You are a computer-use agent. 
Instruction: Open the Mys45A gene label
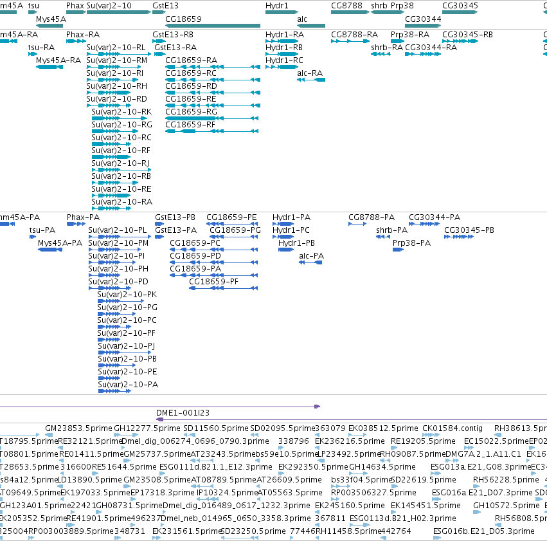point(51,19)
